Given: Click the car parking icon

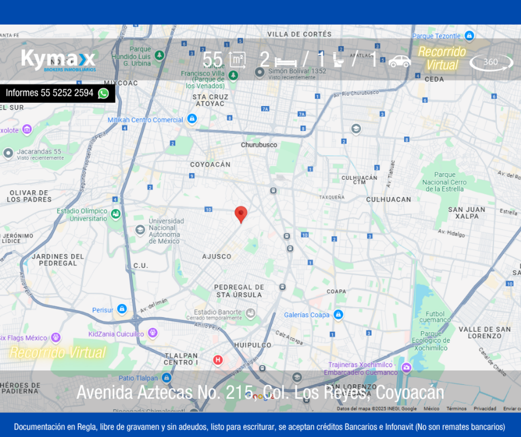Looking at the screenshot, I should [x=399, y=61].
